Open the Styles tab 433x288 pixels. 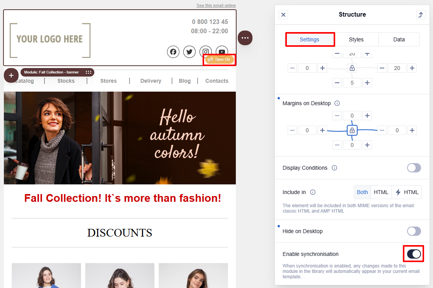(x=356, y=39)
